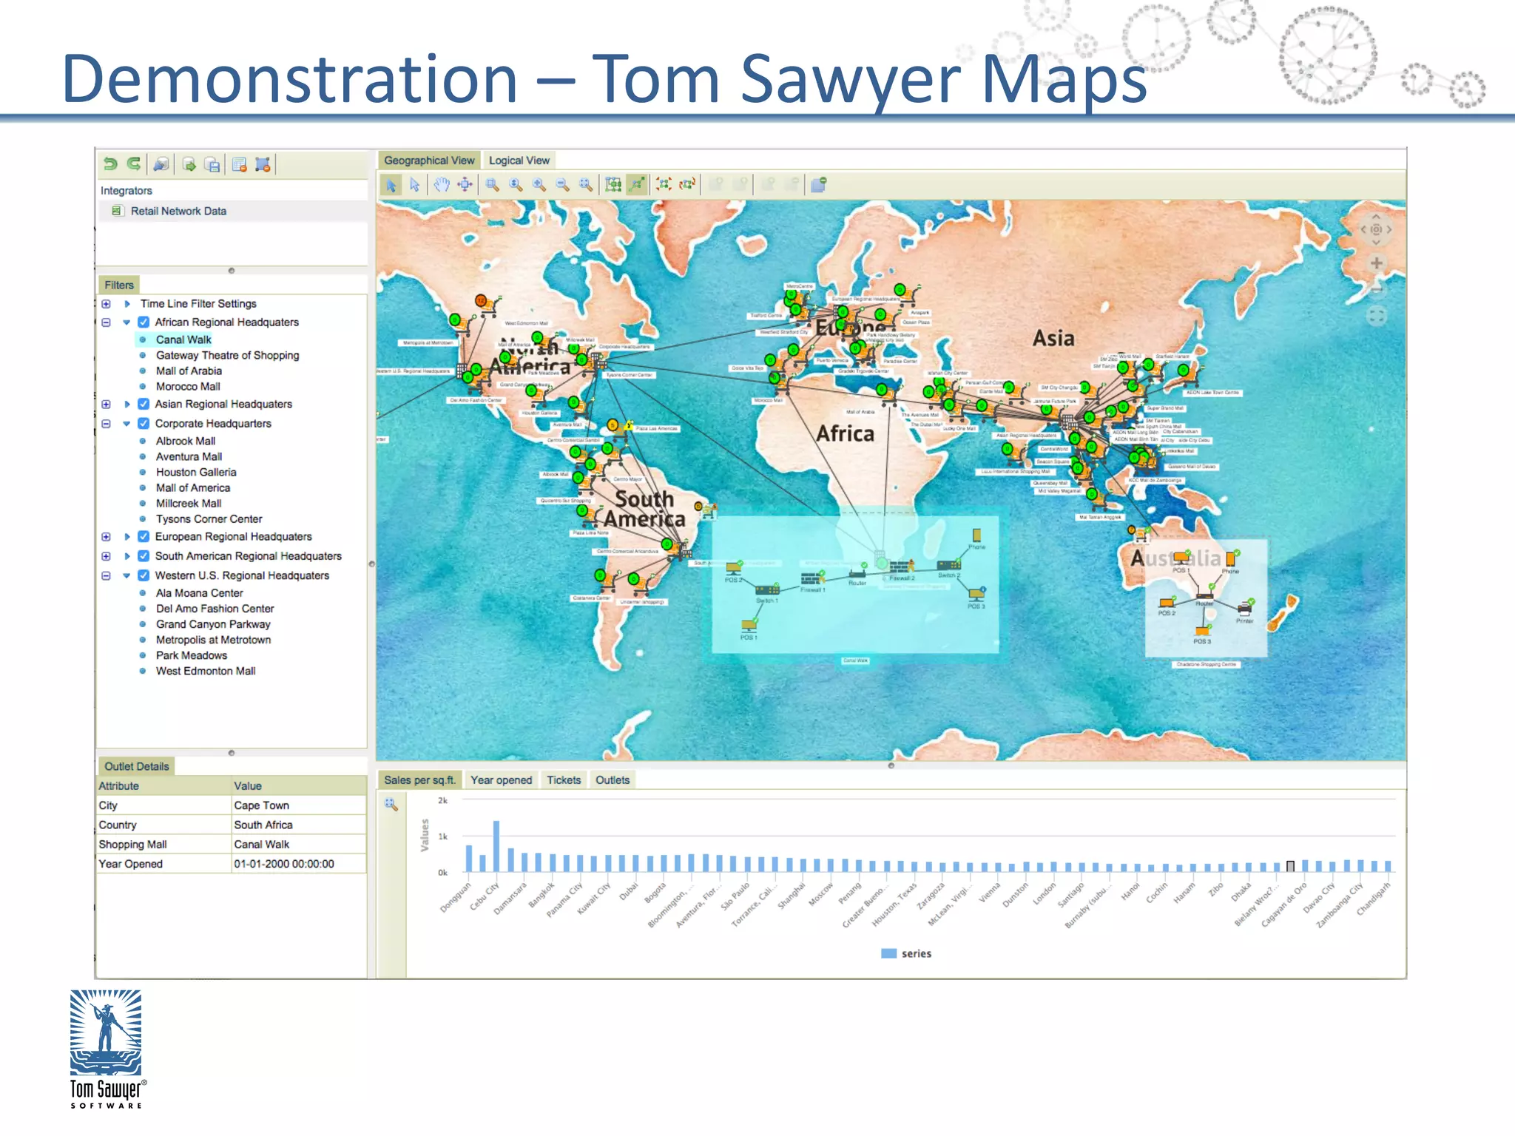Select the Firewall 1 node on map
1515x1136 pixels.
(812, 579)
